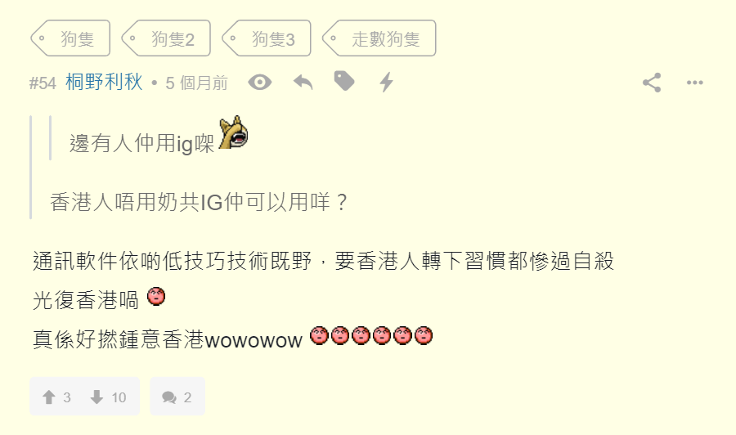
Task: Downvote the post with the down arrow
Action: (109, 397)
